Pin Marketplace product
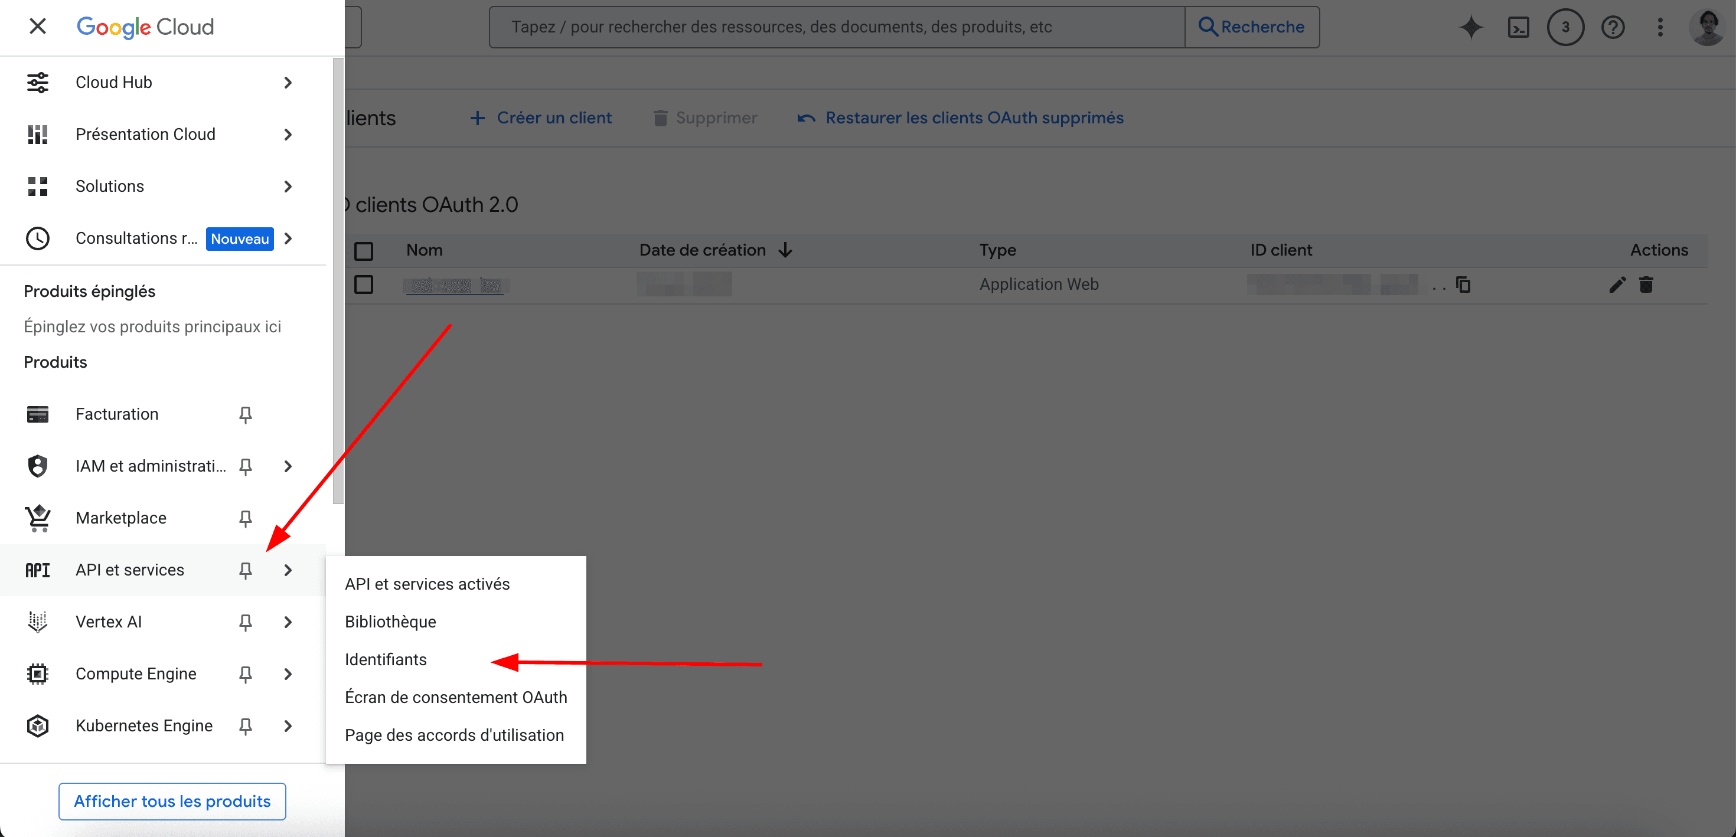This screenshot has width=1736, height=837. 245,518
